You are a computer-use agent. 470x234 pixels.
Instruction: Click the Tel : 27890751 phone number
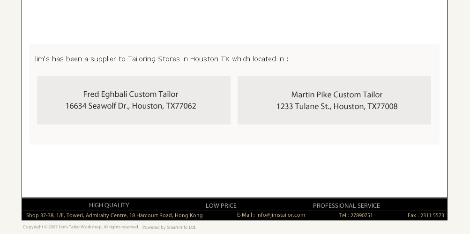356,216
